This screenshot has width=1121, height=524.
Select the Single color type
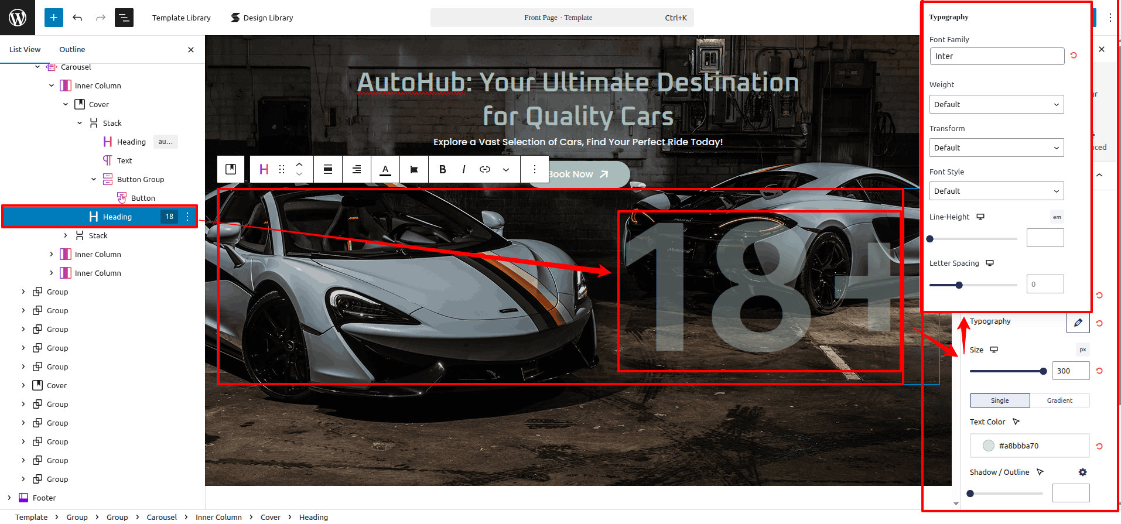[x=1000, y=400]
